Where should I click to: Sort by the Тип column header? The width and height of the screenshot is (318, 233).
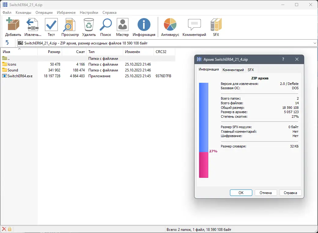pos(105,52)
